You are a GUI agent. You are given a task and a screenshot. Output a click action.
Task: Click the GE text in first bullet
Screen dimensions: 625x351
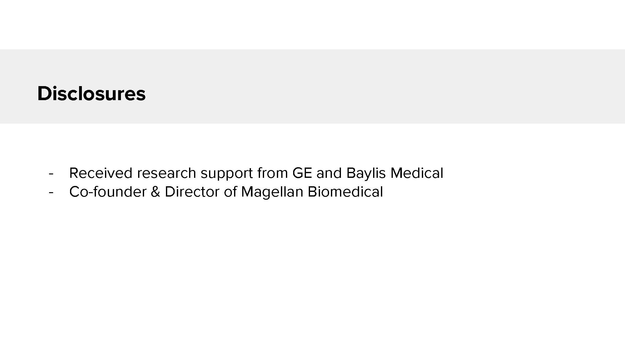point(302,173)
